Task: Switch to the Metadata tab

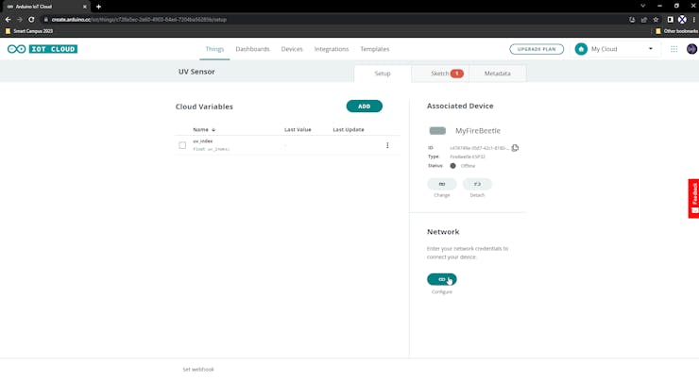Action: (x=498, y=74)
